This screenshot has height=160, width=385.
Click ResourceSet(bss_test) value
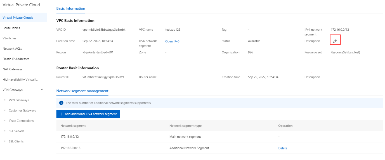[345, 52]
